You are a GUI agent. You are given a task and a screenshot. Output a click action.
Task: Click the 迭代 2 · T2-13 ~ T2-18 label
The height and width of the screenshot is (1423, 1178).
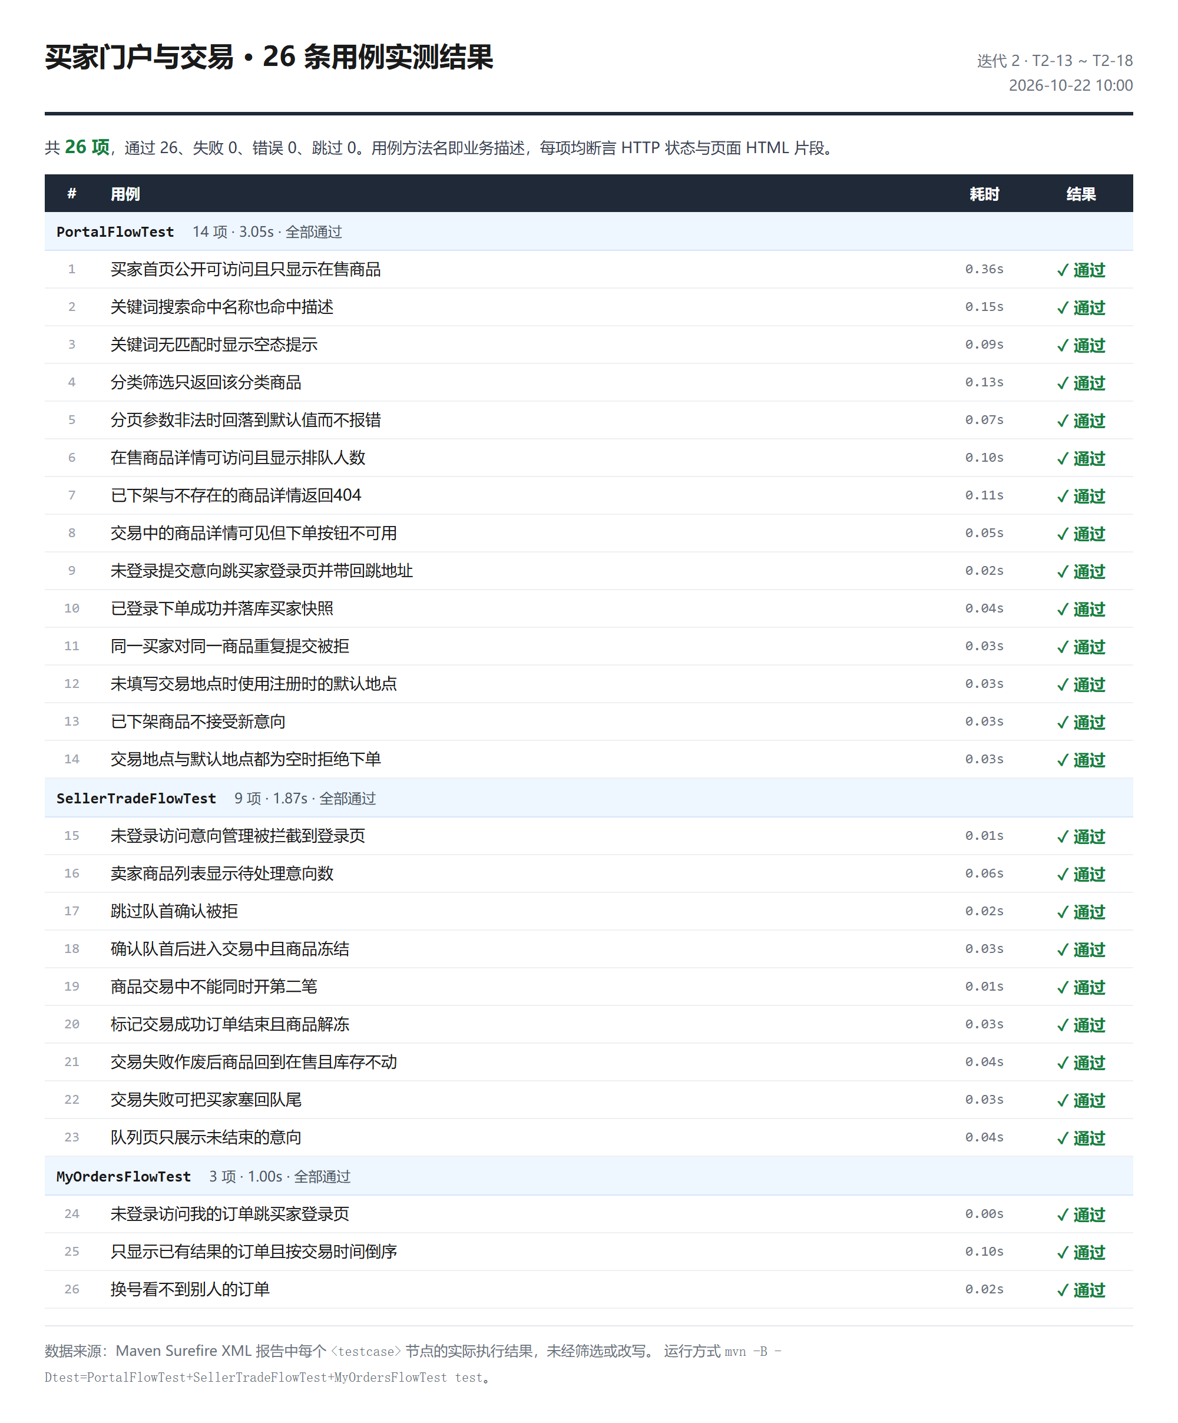click(x=1055, y=61)
